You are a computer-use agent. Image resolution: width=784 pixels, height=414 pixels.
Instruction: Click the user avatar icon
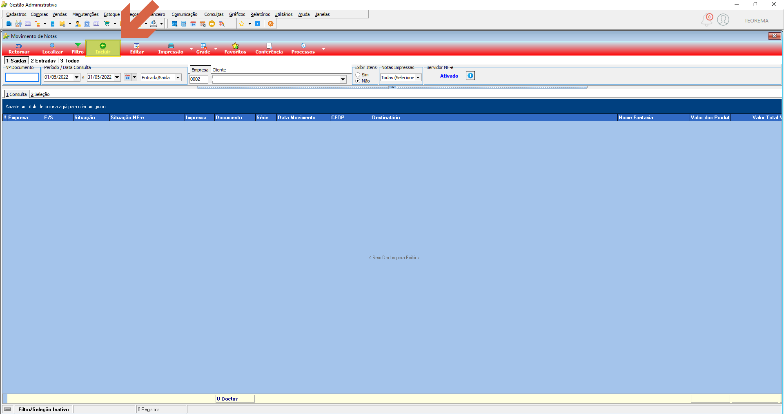point(723,20)
